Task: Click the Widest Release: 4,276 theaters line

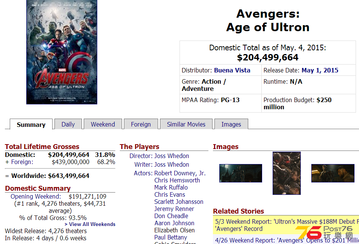Action: [46, 231]
